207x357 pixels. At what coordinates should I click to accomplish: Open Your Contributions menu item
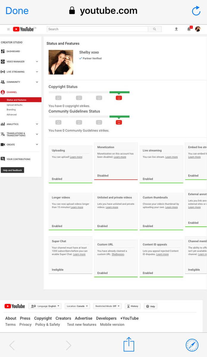18,159
